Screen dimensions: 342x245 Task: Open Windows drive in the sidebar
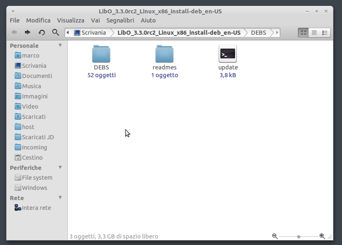(x=31, y=188)
